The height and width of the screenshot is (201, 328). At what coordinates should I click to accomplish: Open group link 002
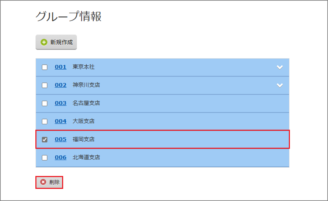[x=60, y=85]
